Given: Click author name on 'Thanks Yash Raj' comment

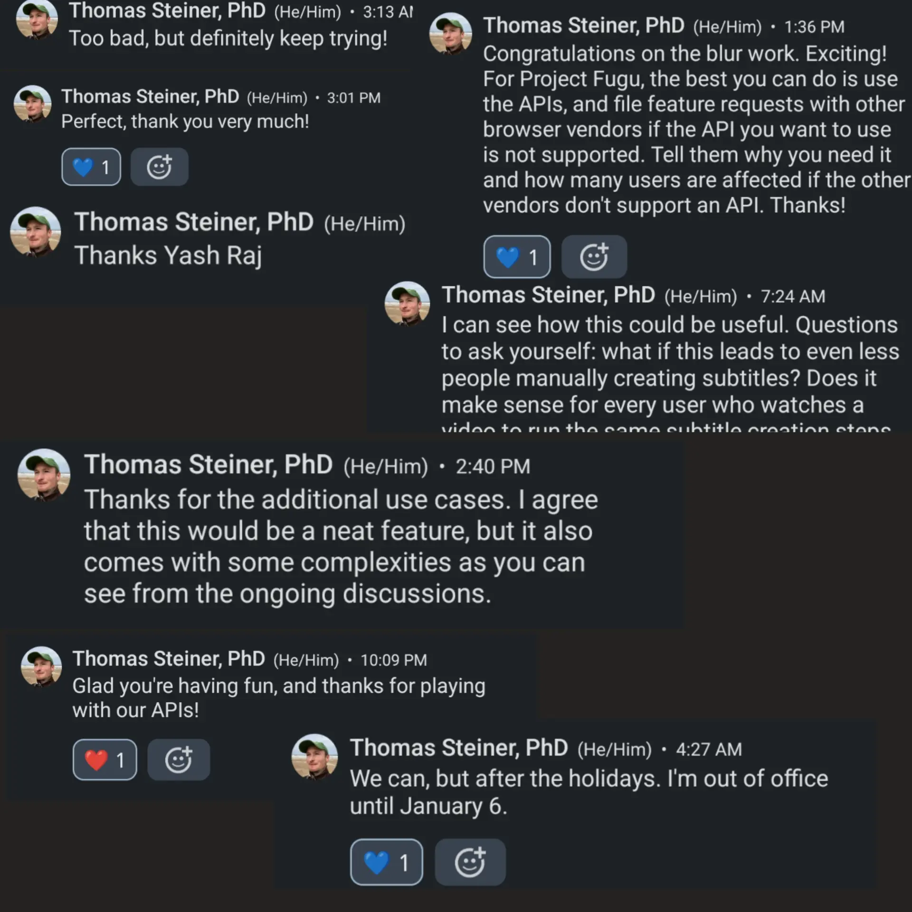Looking at the screenshot, I should tap(194, 222).
